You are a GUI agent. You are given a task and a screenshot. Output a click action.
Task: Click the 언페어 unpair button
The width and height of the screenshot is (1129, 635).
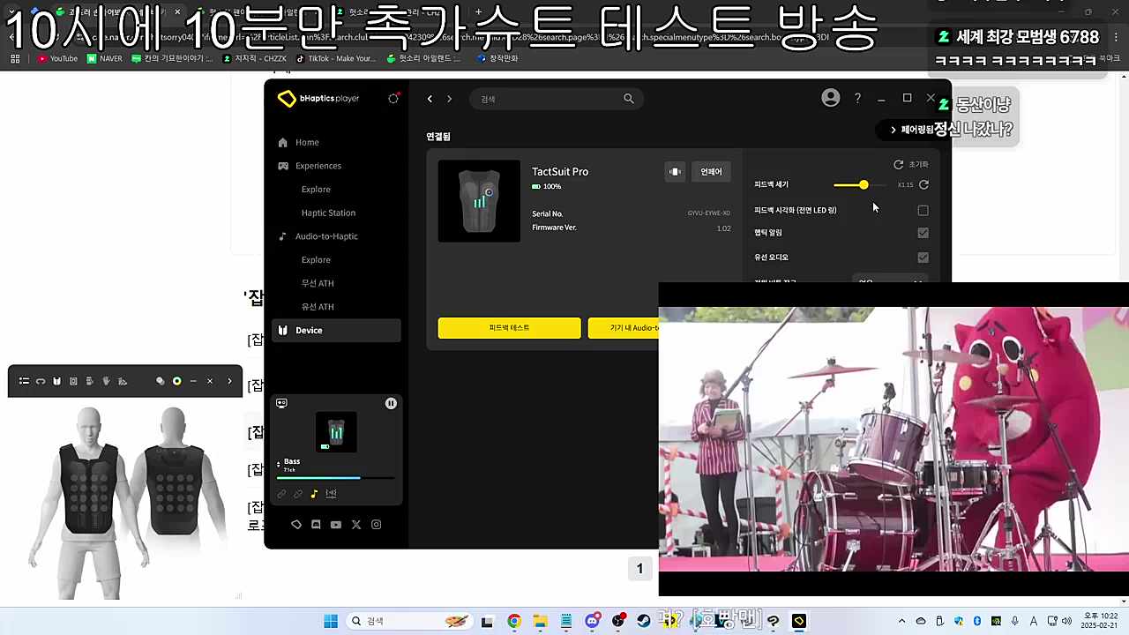click(x=711, y=172)
